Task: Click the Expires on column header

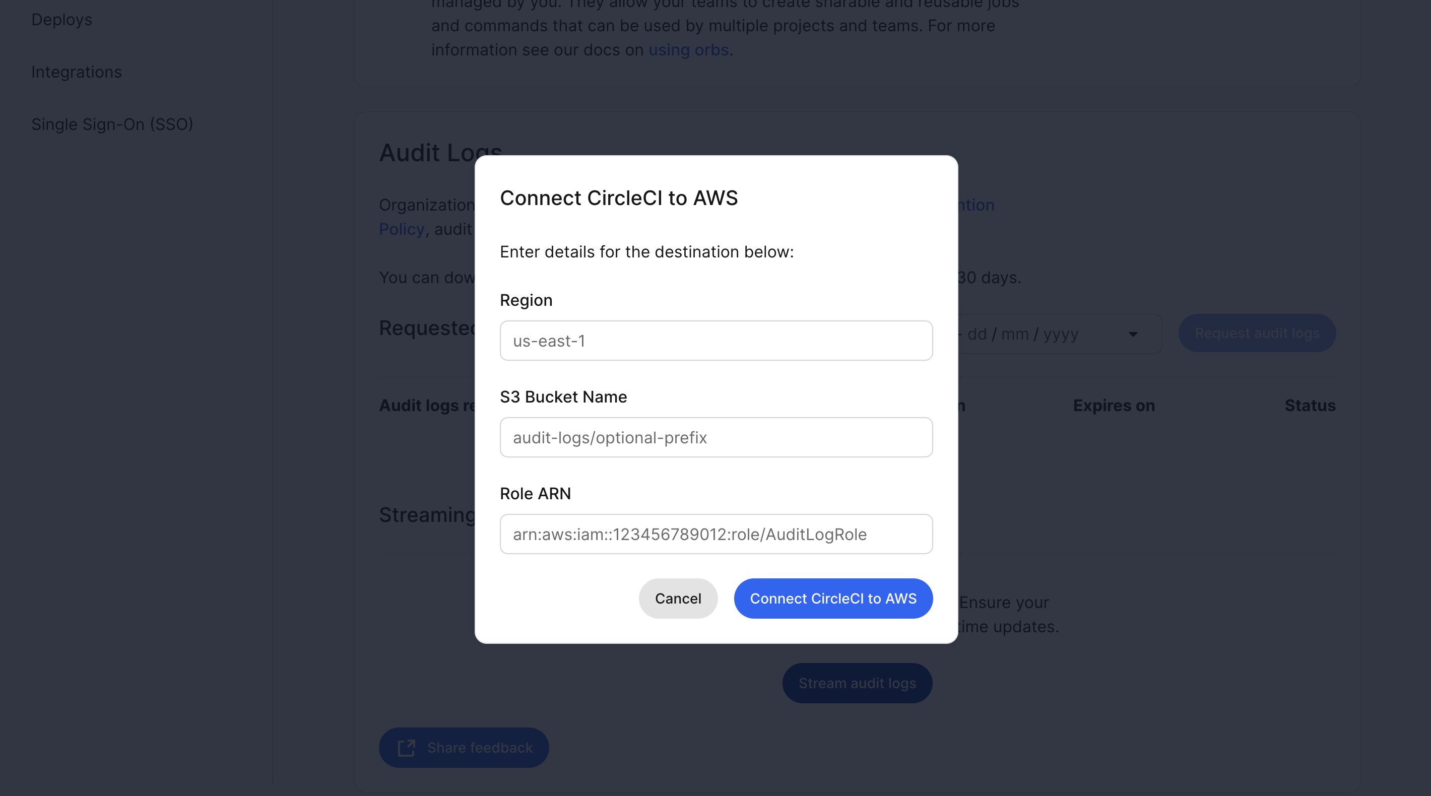Action: click(1113, 406)
